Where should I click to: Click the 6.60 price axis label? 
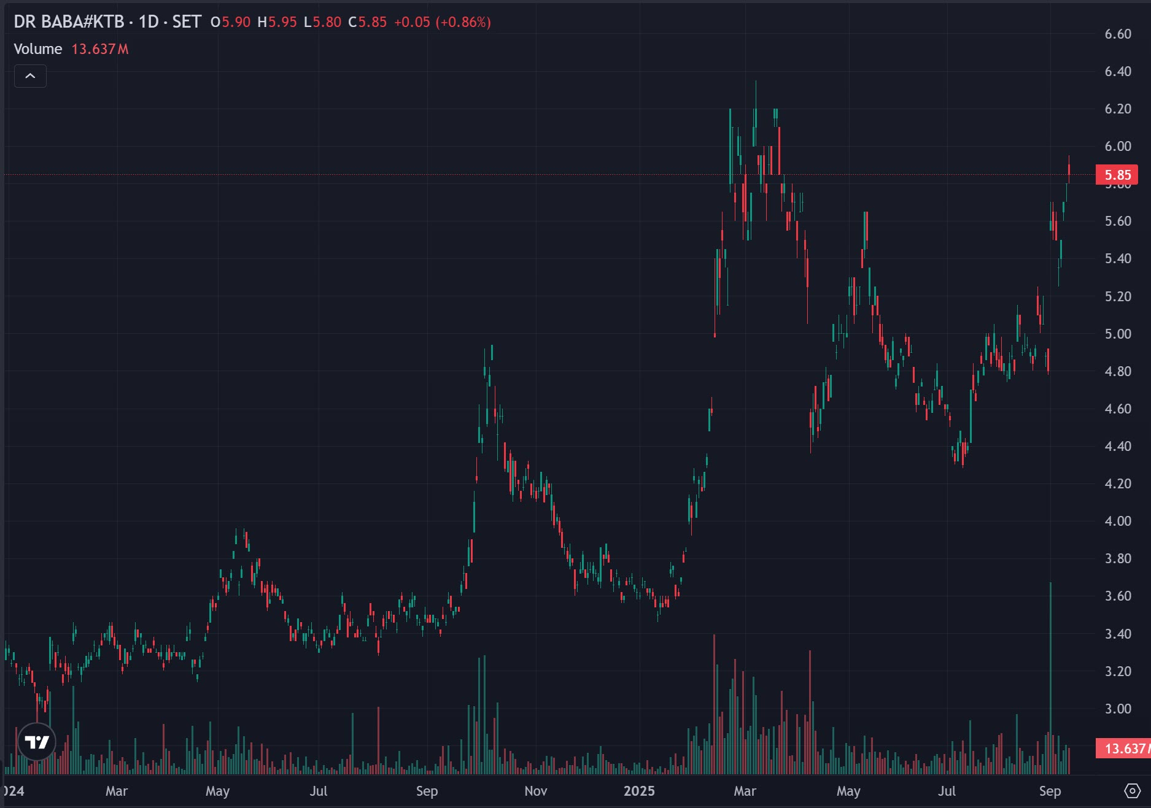[1118, 34]
